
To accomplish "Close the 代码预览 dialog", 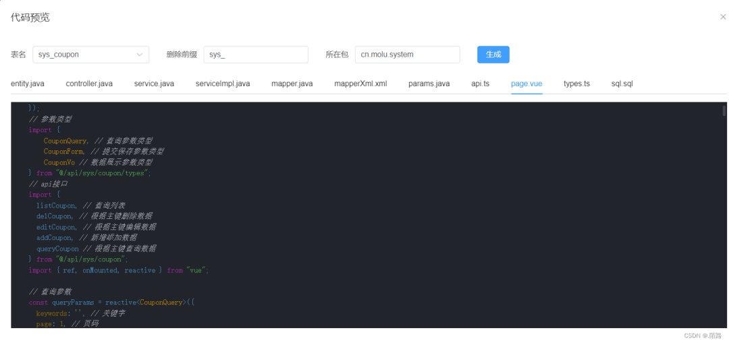I will pyautogui.click(x=722, y=17).
